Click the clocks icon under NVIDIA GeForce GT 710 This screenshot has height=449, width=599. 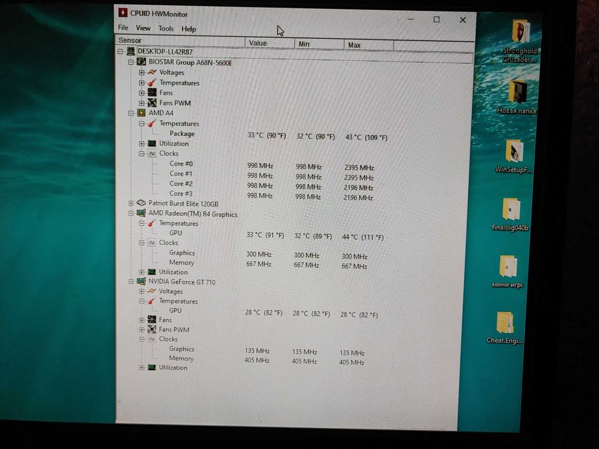click(x=152, y=339)
